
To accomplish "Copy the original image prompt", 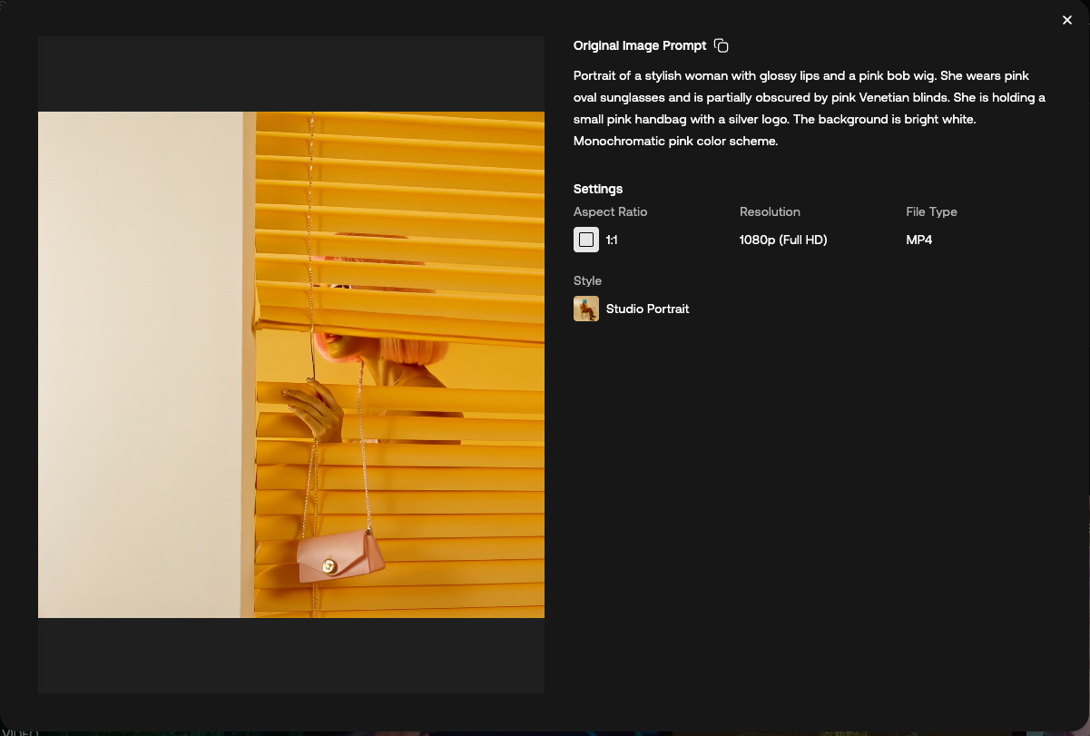I will (x=722, y=46).
